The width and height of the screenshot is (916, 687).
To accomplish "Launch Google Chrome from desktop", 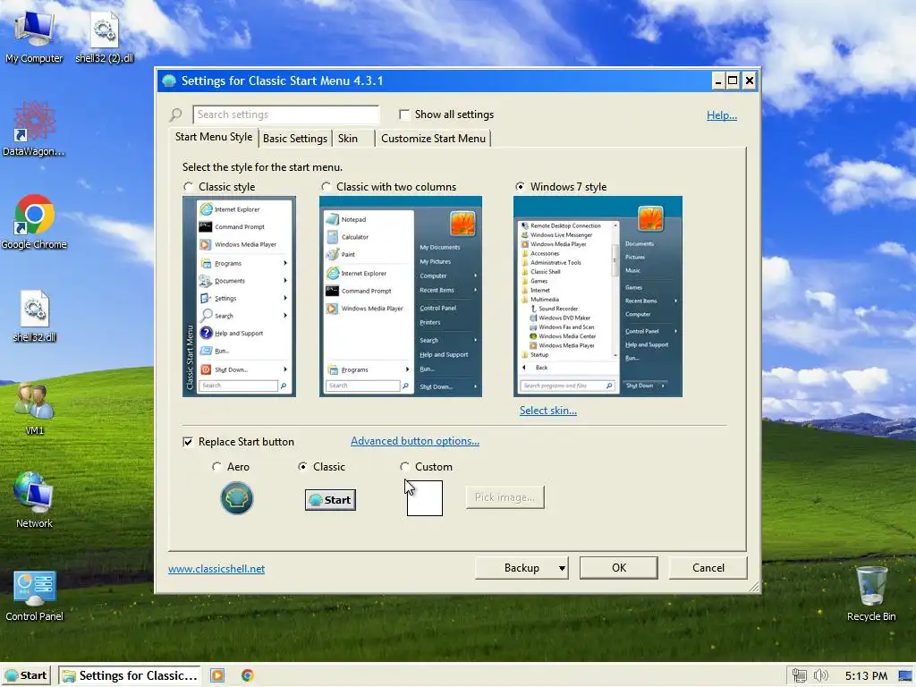I will tap(34, 222).
